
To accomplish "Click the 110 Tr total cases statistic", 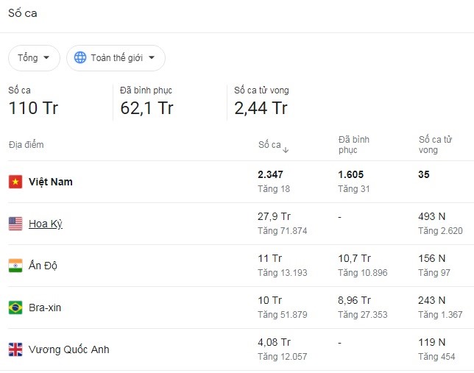I will point(33,108).
